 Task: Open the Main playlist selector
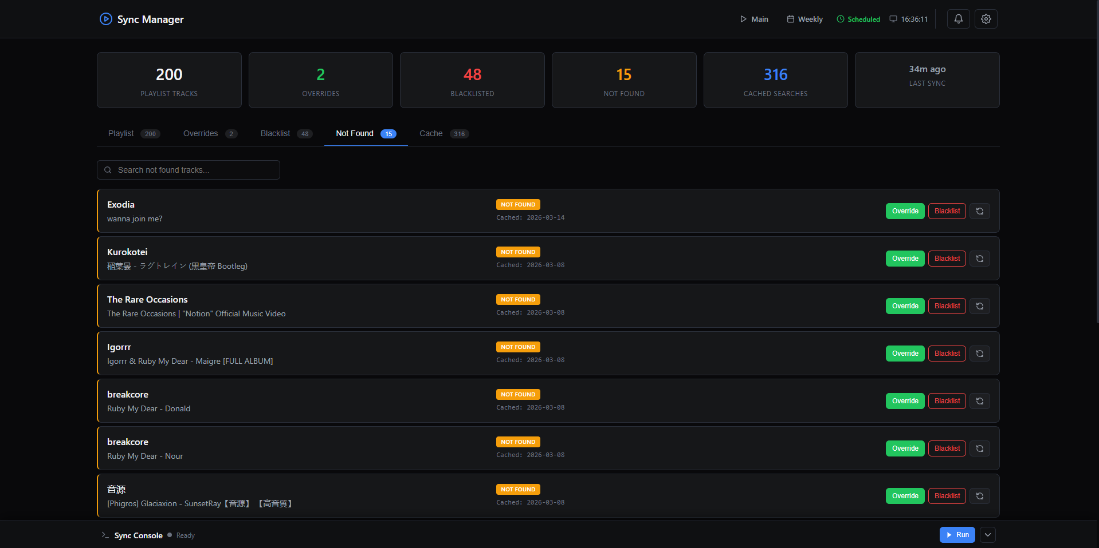pyautogui.click(x=753, y=19)
